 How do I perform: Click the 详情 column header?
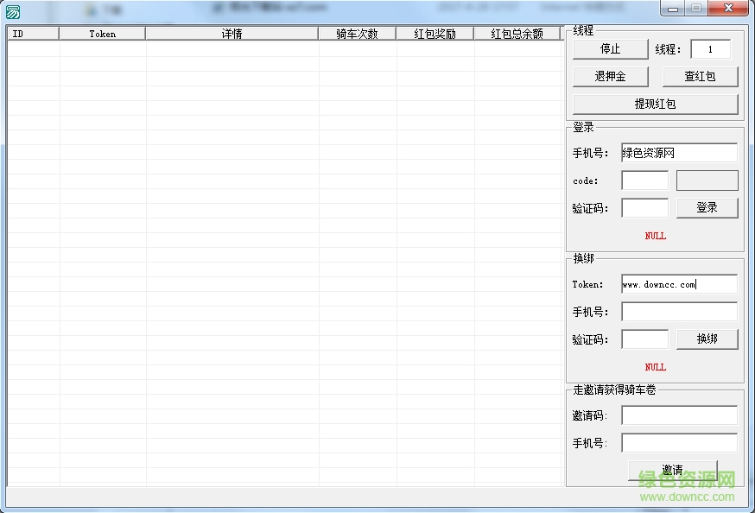click(x=232, y=34)
